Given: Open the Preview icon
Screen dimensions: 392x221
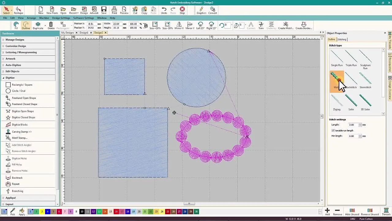Looking at the screenshot, I should 124,10.
